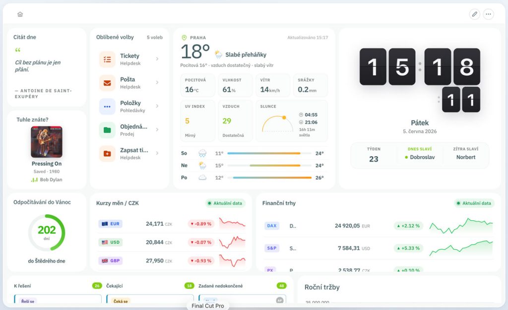Click Sunday's showers forecast icon
The image size is (508, 310).
pyautogui.click(x=202, y=166)
